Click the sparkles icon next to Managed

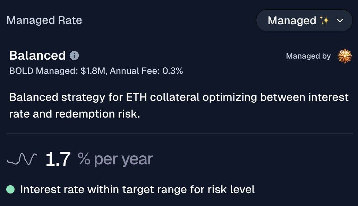point(324,20)
